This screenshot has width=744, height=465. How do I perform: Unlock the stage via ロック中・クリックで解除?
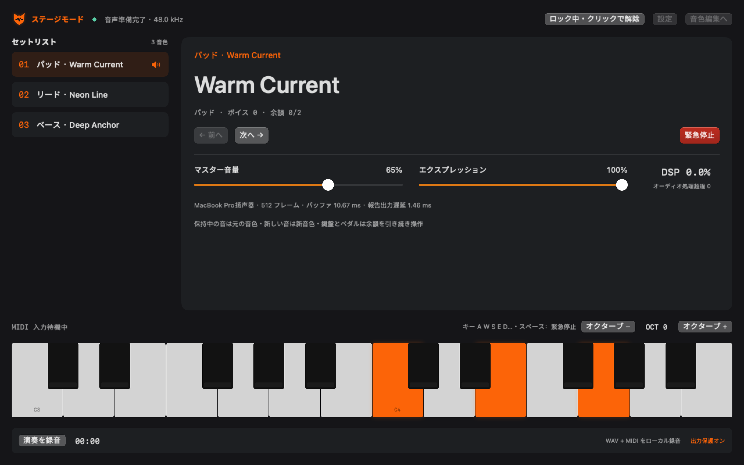pos(594,19)
